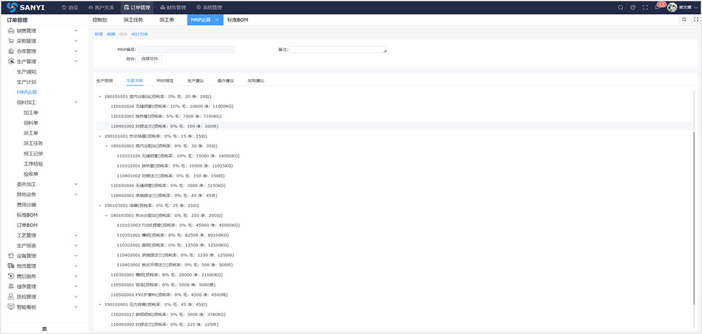This screenshot has width=702, height=334.
Task: Click the refresh icon in tab bar
Action: pos(684,20)
